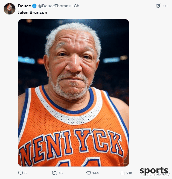Click the repost arrows icon
Image resolution: width=172 pixels, height=179 pixels.
pos(54,173)
